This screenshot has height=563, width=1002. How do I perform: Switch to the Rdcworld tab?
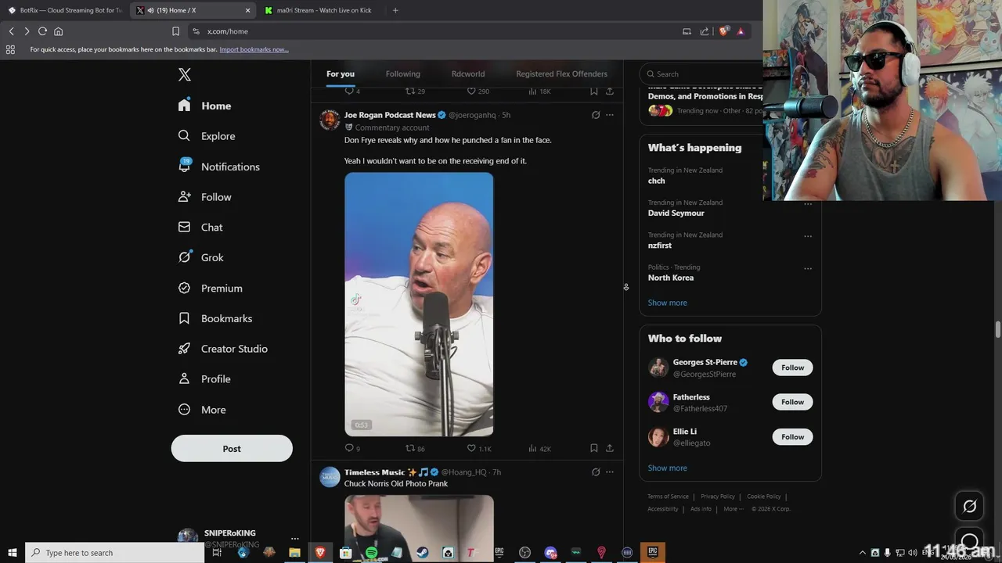468,74
